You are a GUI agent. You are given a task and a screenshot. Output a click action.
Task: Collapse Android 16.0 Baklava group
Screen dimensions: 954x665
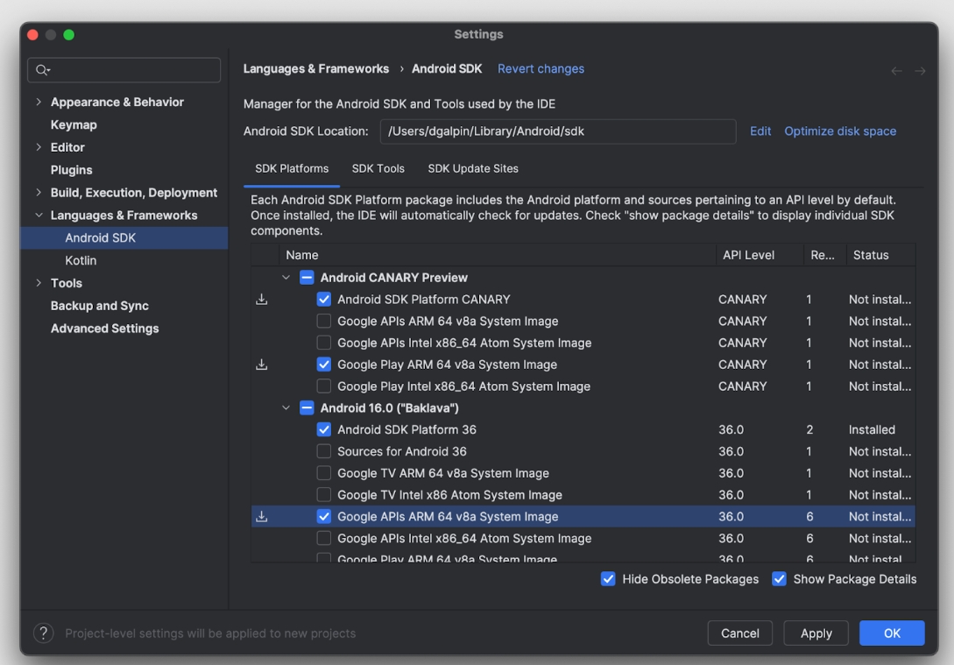286,408
